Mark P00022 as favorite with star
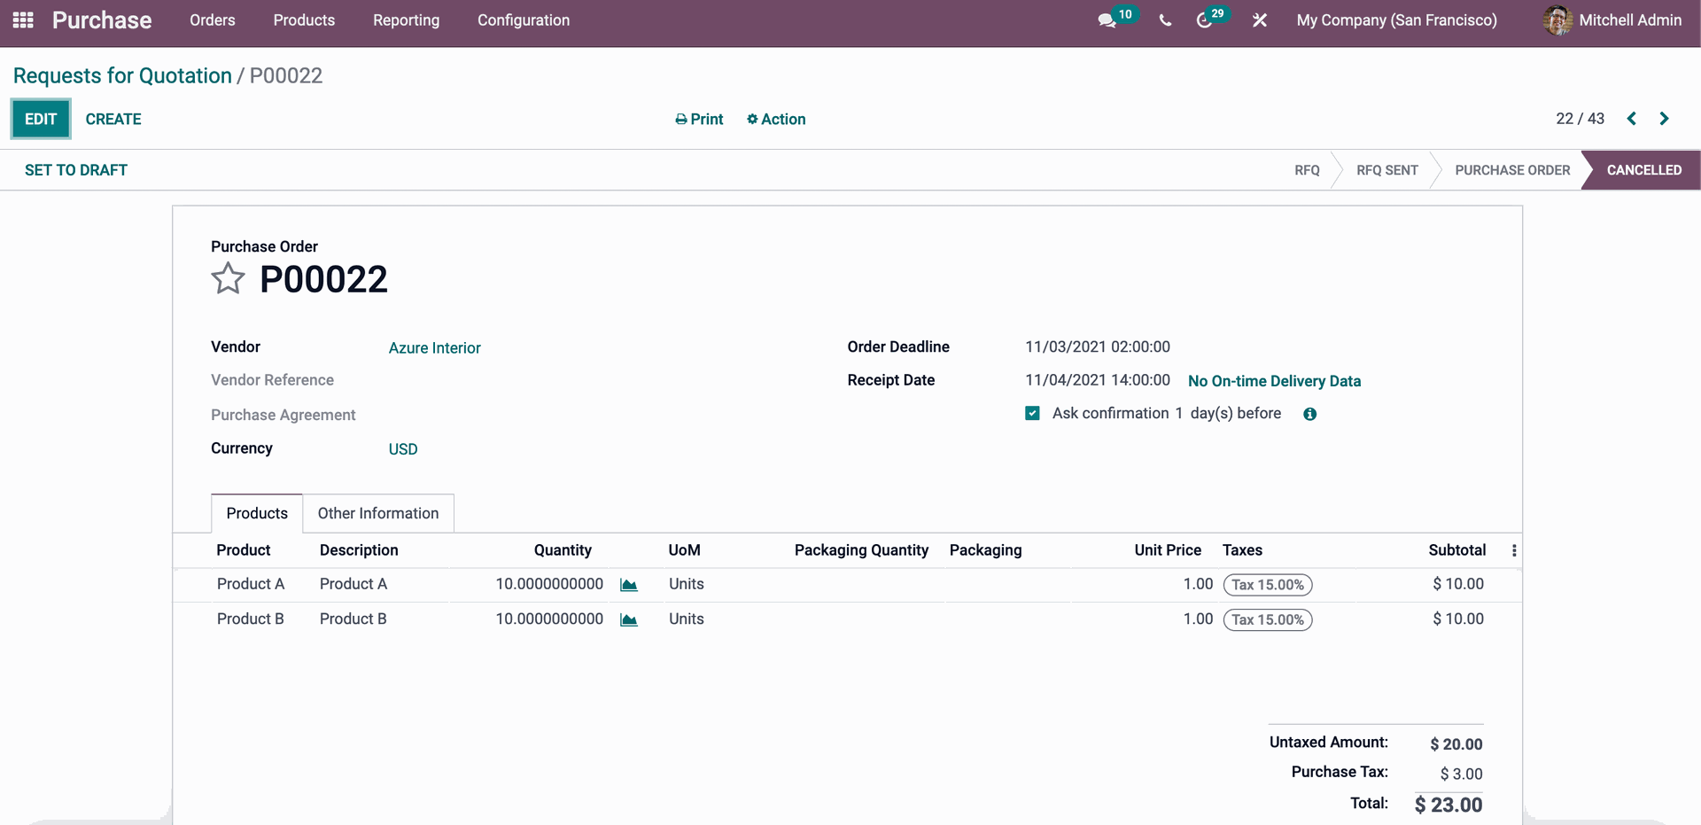 [x=228, y=279]
